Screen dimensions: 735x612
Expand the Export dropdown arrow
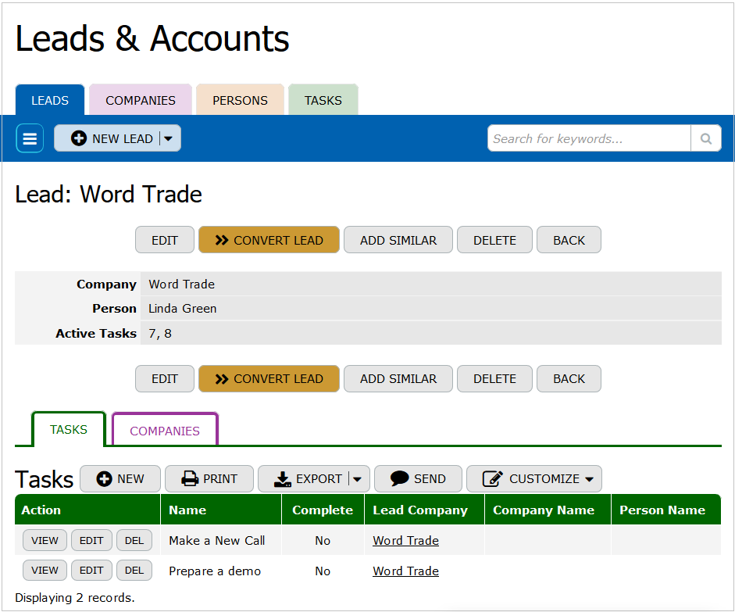coord(357,479)
